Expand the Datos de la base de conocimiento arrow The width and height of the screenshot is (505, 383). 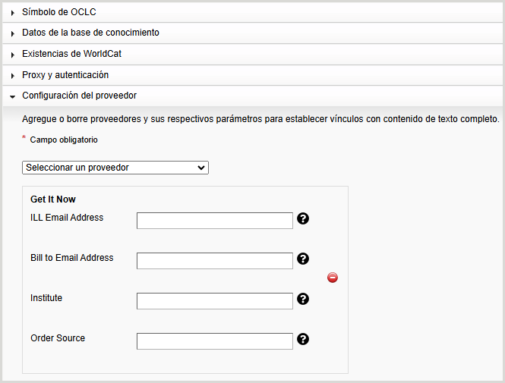(x=14, y=33)
